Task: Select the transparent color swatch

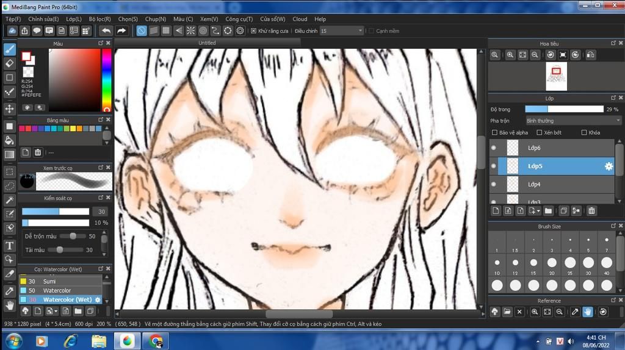Action: point(28,72)
